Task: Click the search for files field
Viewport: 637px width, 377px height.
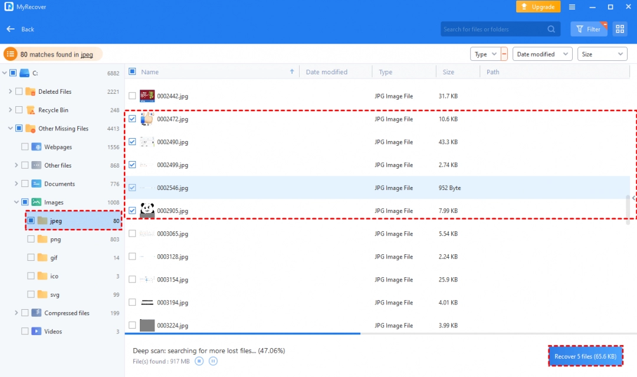Action: click(x=492, y=29)
